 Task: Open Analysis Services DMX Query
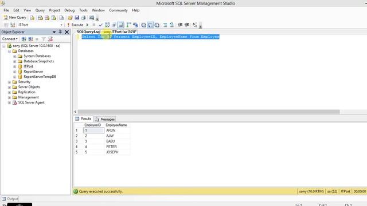47,18
